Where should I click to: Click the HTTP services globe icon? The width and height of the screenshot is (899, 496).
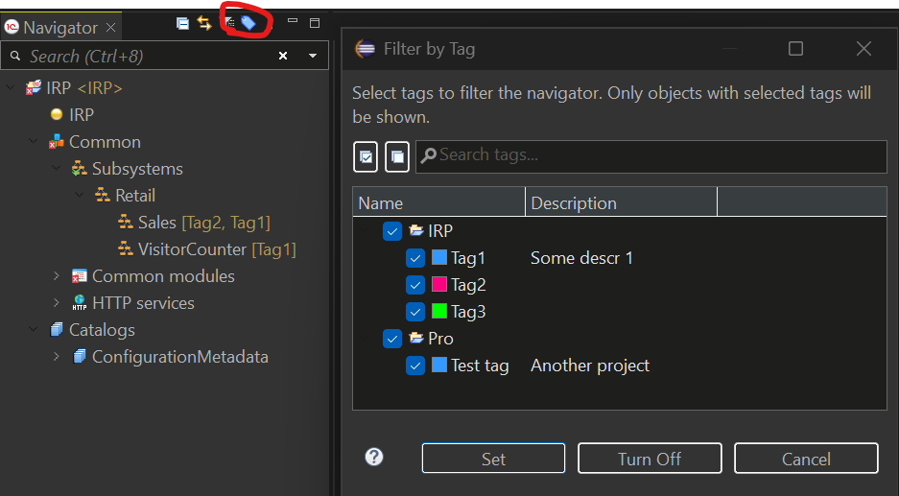pyautogui.click(x=79, y=303)
